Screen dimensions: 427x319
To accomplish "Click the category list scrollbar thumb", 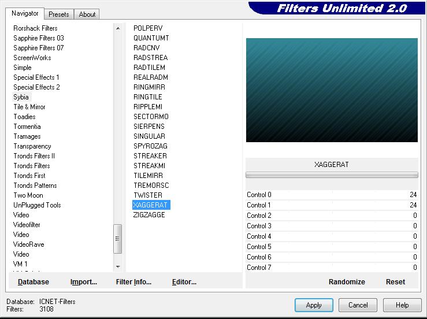I will [118, 239].
